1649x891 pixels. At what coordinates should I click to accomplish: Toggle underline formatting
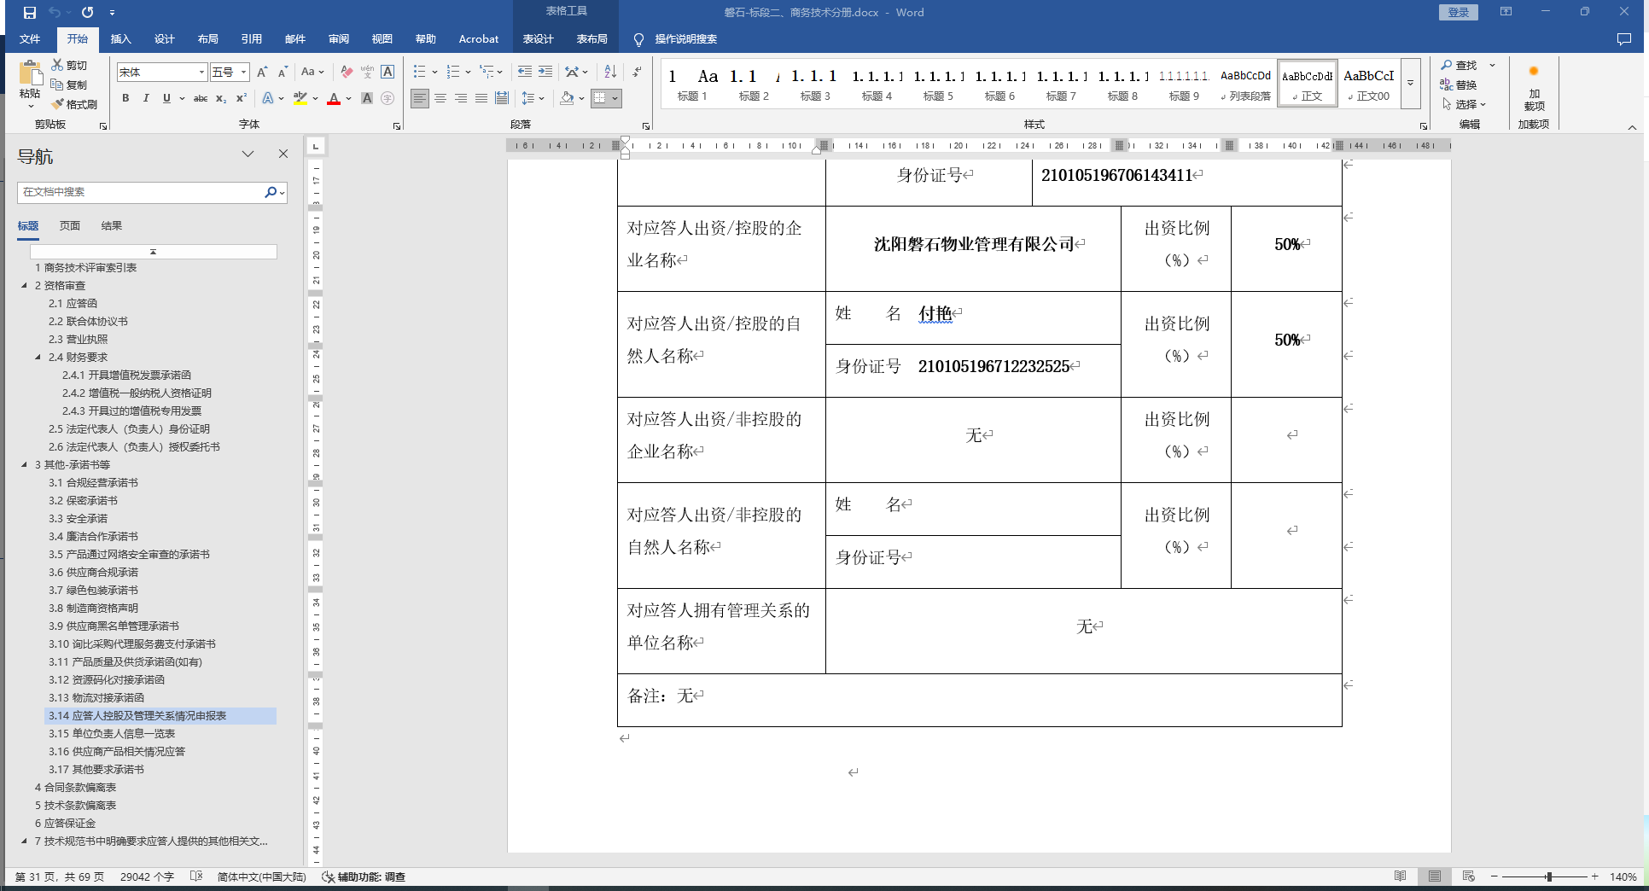coord(166,98)
